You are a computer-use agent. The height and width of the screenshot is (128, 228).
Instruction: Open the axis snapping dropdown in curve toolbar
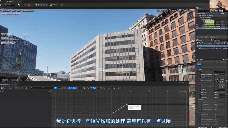[79, 88]
